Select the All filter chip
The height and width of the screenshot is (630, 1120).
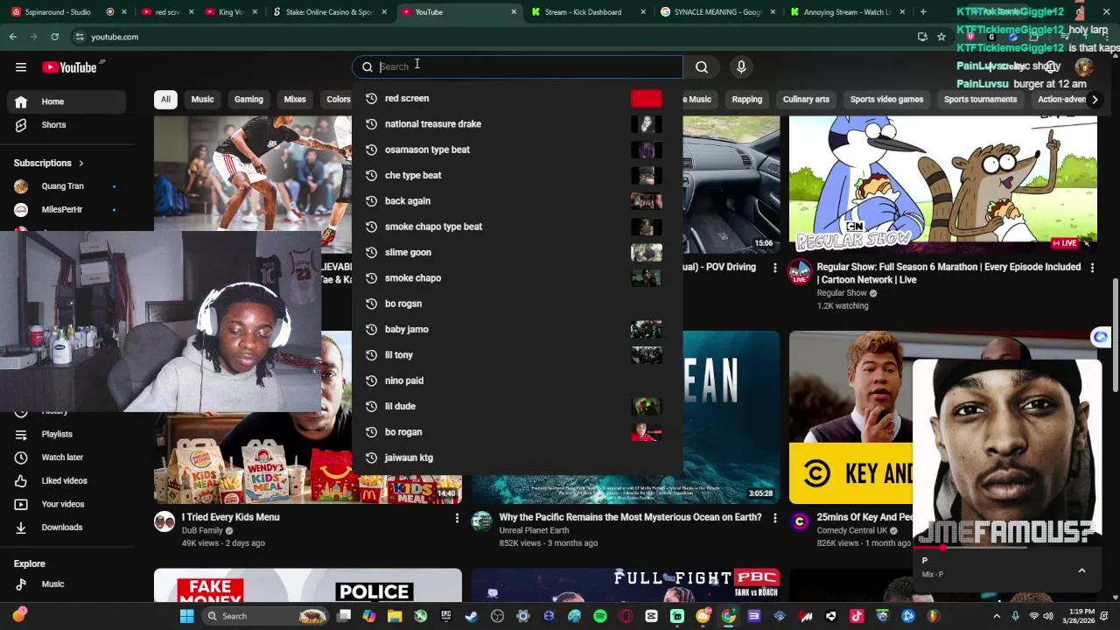tap(165, 100)
